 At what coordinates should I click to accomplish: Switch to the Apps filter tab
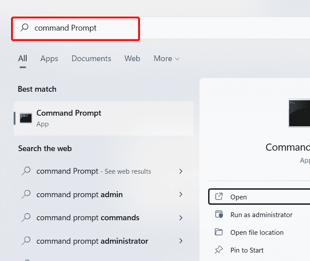tap(49, 58)
